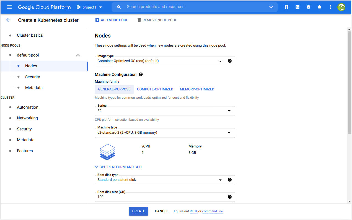Collapse the default-pool tree section
This screenshot has height=220, width=352.
[x=78, y=55]
